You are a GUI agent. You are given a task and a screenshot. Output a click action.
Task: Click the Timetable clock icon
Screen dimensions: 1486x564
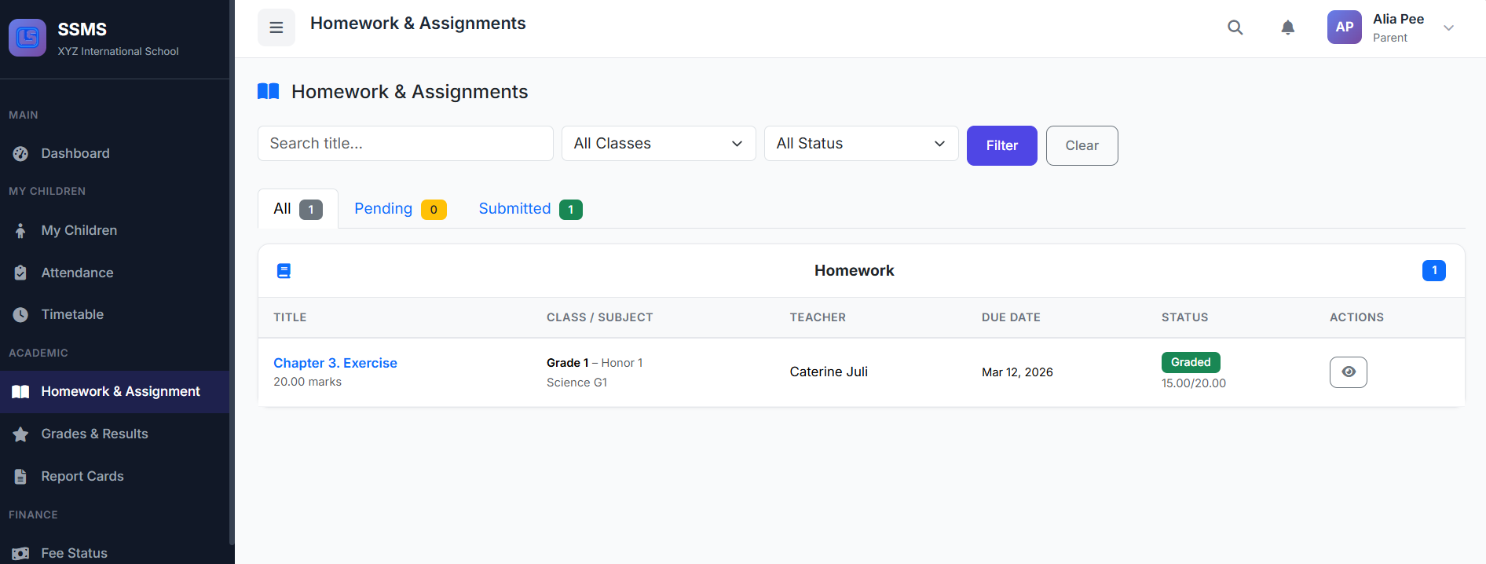click(x=21, y=315)
